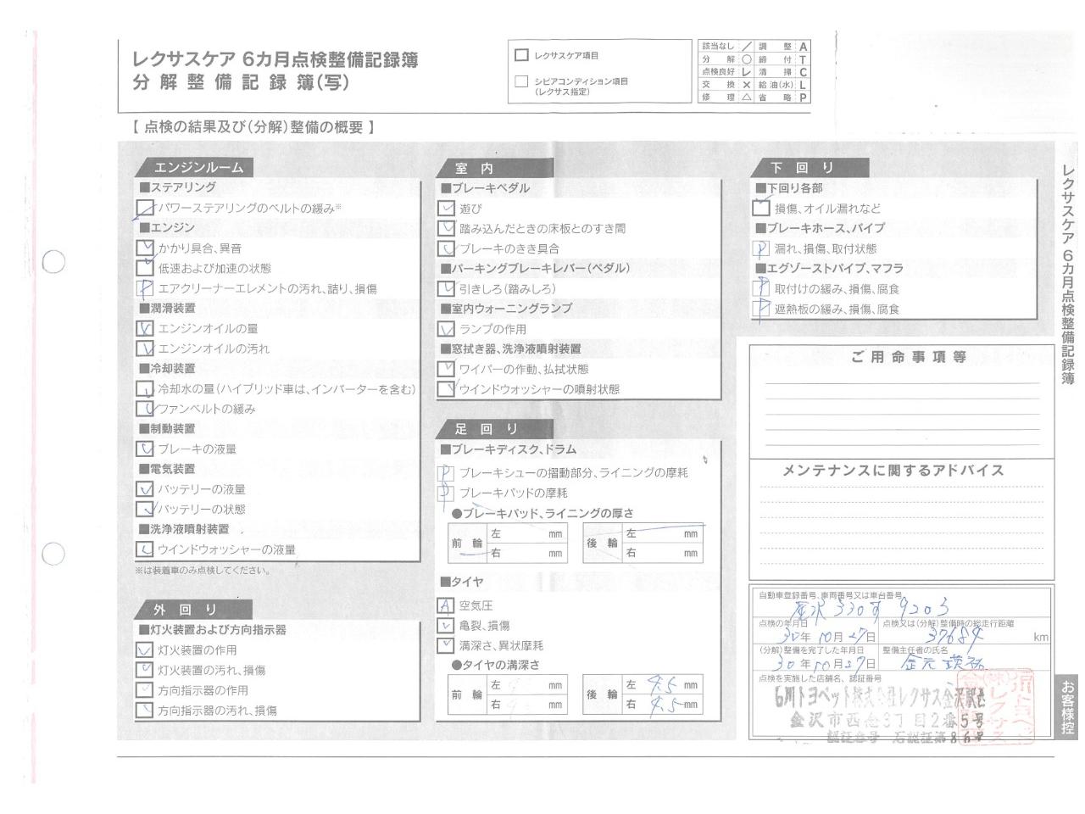The width and height of the screenshot is (1085, 814).
Task: Check the ブレーキのきき具合 box
Action: (x=446, y=248)
